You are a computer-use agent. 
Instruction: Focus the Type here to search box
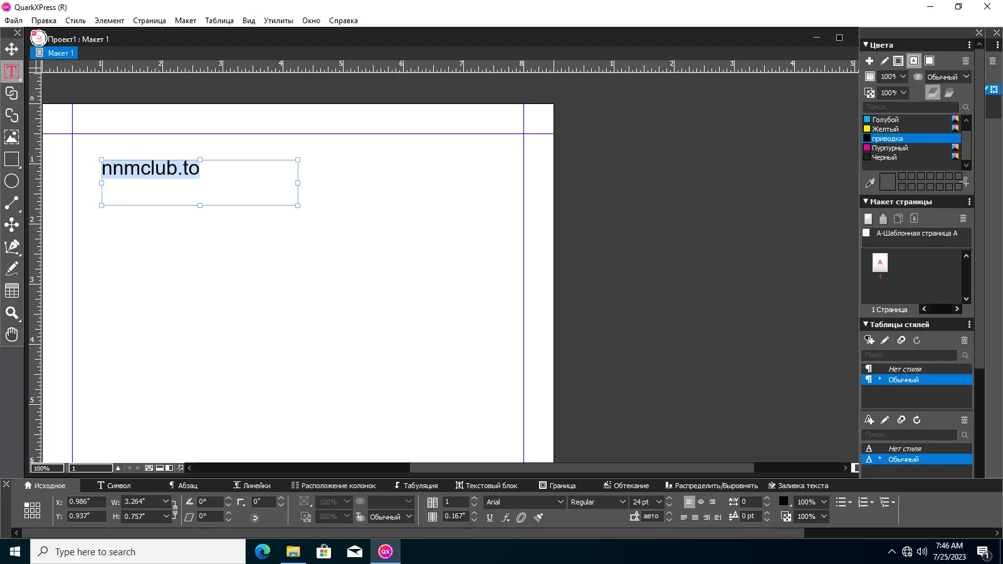click(x=138, y=551)
